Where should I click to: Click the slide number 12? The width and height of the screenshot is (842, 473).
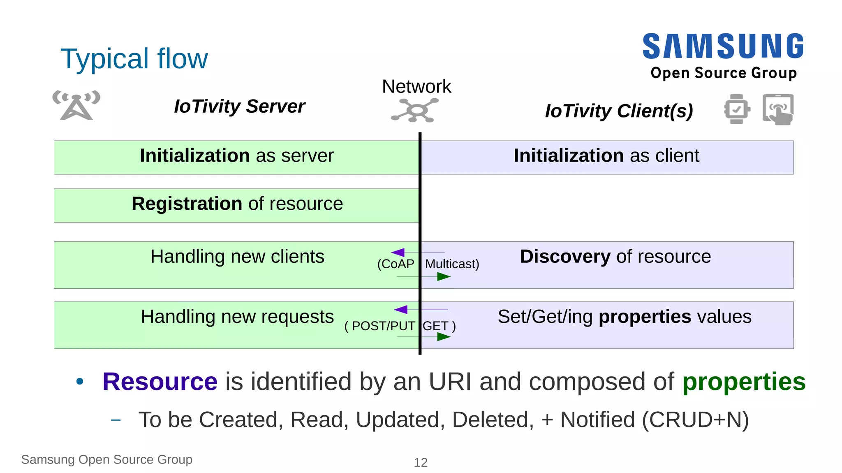coord(421,463)
